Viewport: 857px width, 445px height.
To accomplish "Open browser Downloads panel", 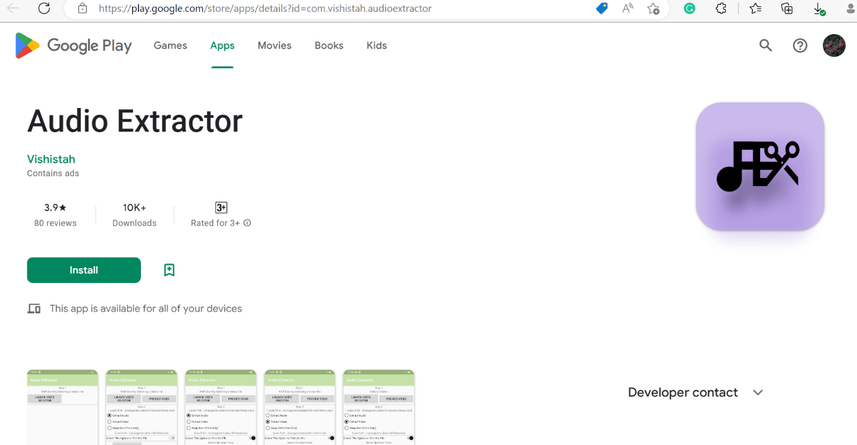I will pos(819,9).
